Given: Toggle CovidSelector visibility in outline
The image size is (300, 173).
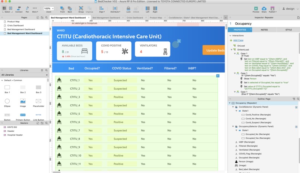Looking at the screenshot, I should [x=296, y=107].
